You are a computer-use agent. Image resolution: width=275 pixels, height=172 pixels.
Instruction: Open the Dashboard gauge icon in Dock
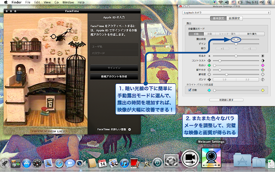[x=37, y=163]
